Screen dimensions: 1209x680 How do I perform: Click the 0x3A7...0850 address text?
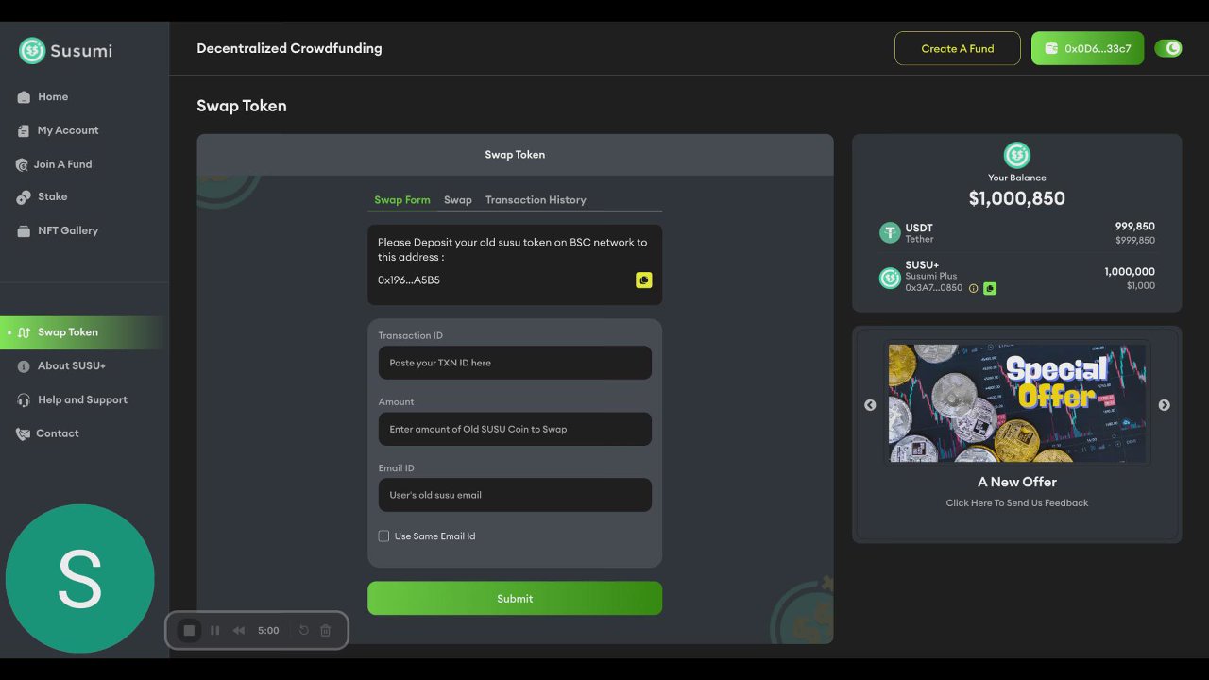[x=934, y=288]
